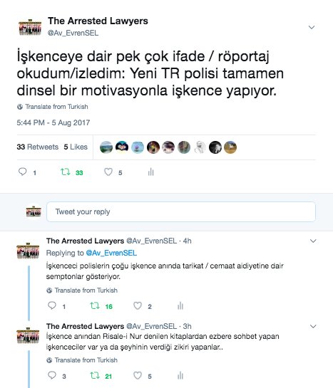Retweet the reply with 21 retweets
Viewport: 333px width, 388px height.
coord(95,376)
